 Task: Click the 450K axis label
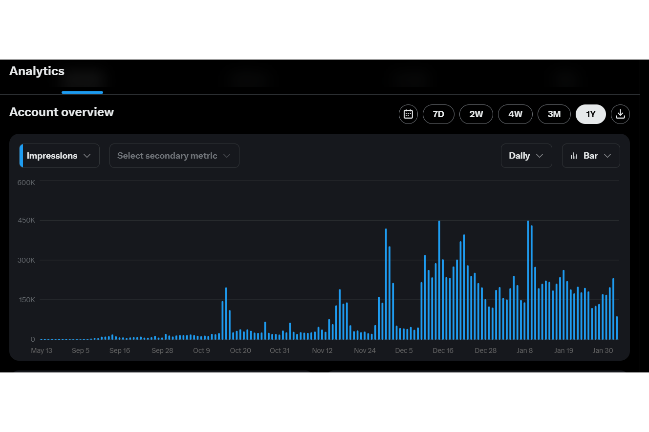tap(26, 221)
